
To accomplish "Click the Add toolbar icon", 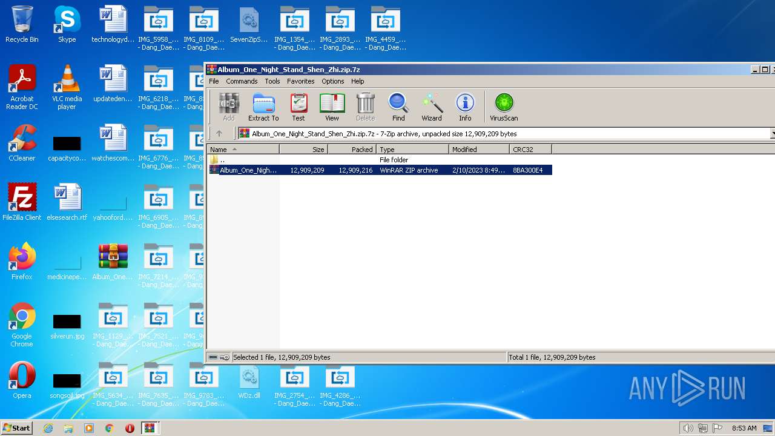I will [229, 107].
